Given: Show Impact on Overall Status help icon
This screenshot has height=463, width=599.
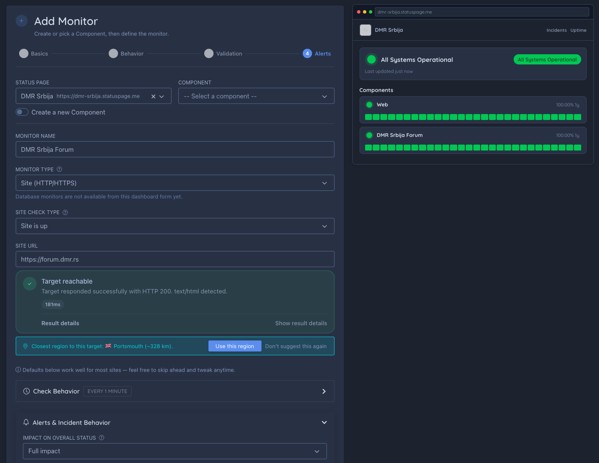Looking at the screenshot, I should pos(102,438).
